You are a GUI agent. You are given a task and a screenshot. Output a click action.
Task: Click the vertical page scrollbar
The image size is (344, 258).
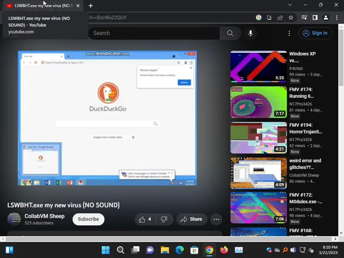point(341,57)
